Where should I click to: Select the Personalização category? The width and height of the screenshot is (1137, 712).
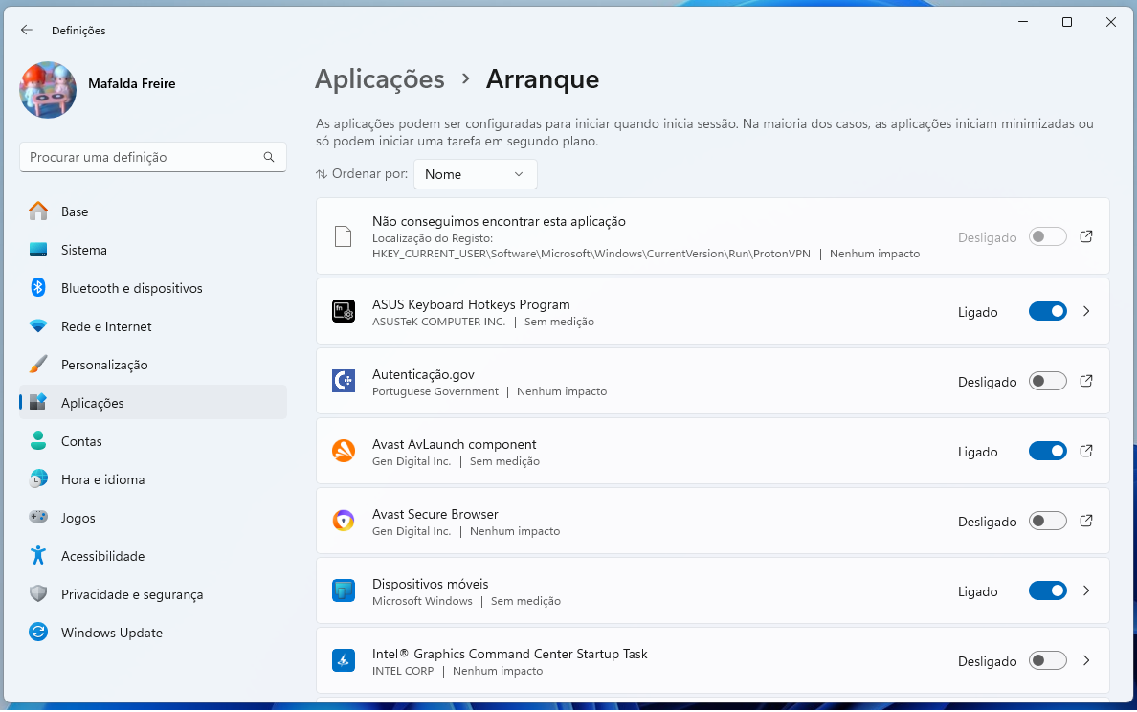tap(153, 365)
